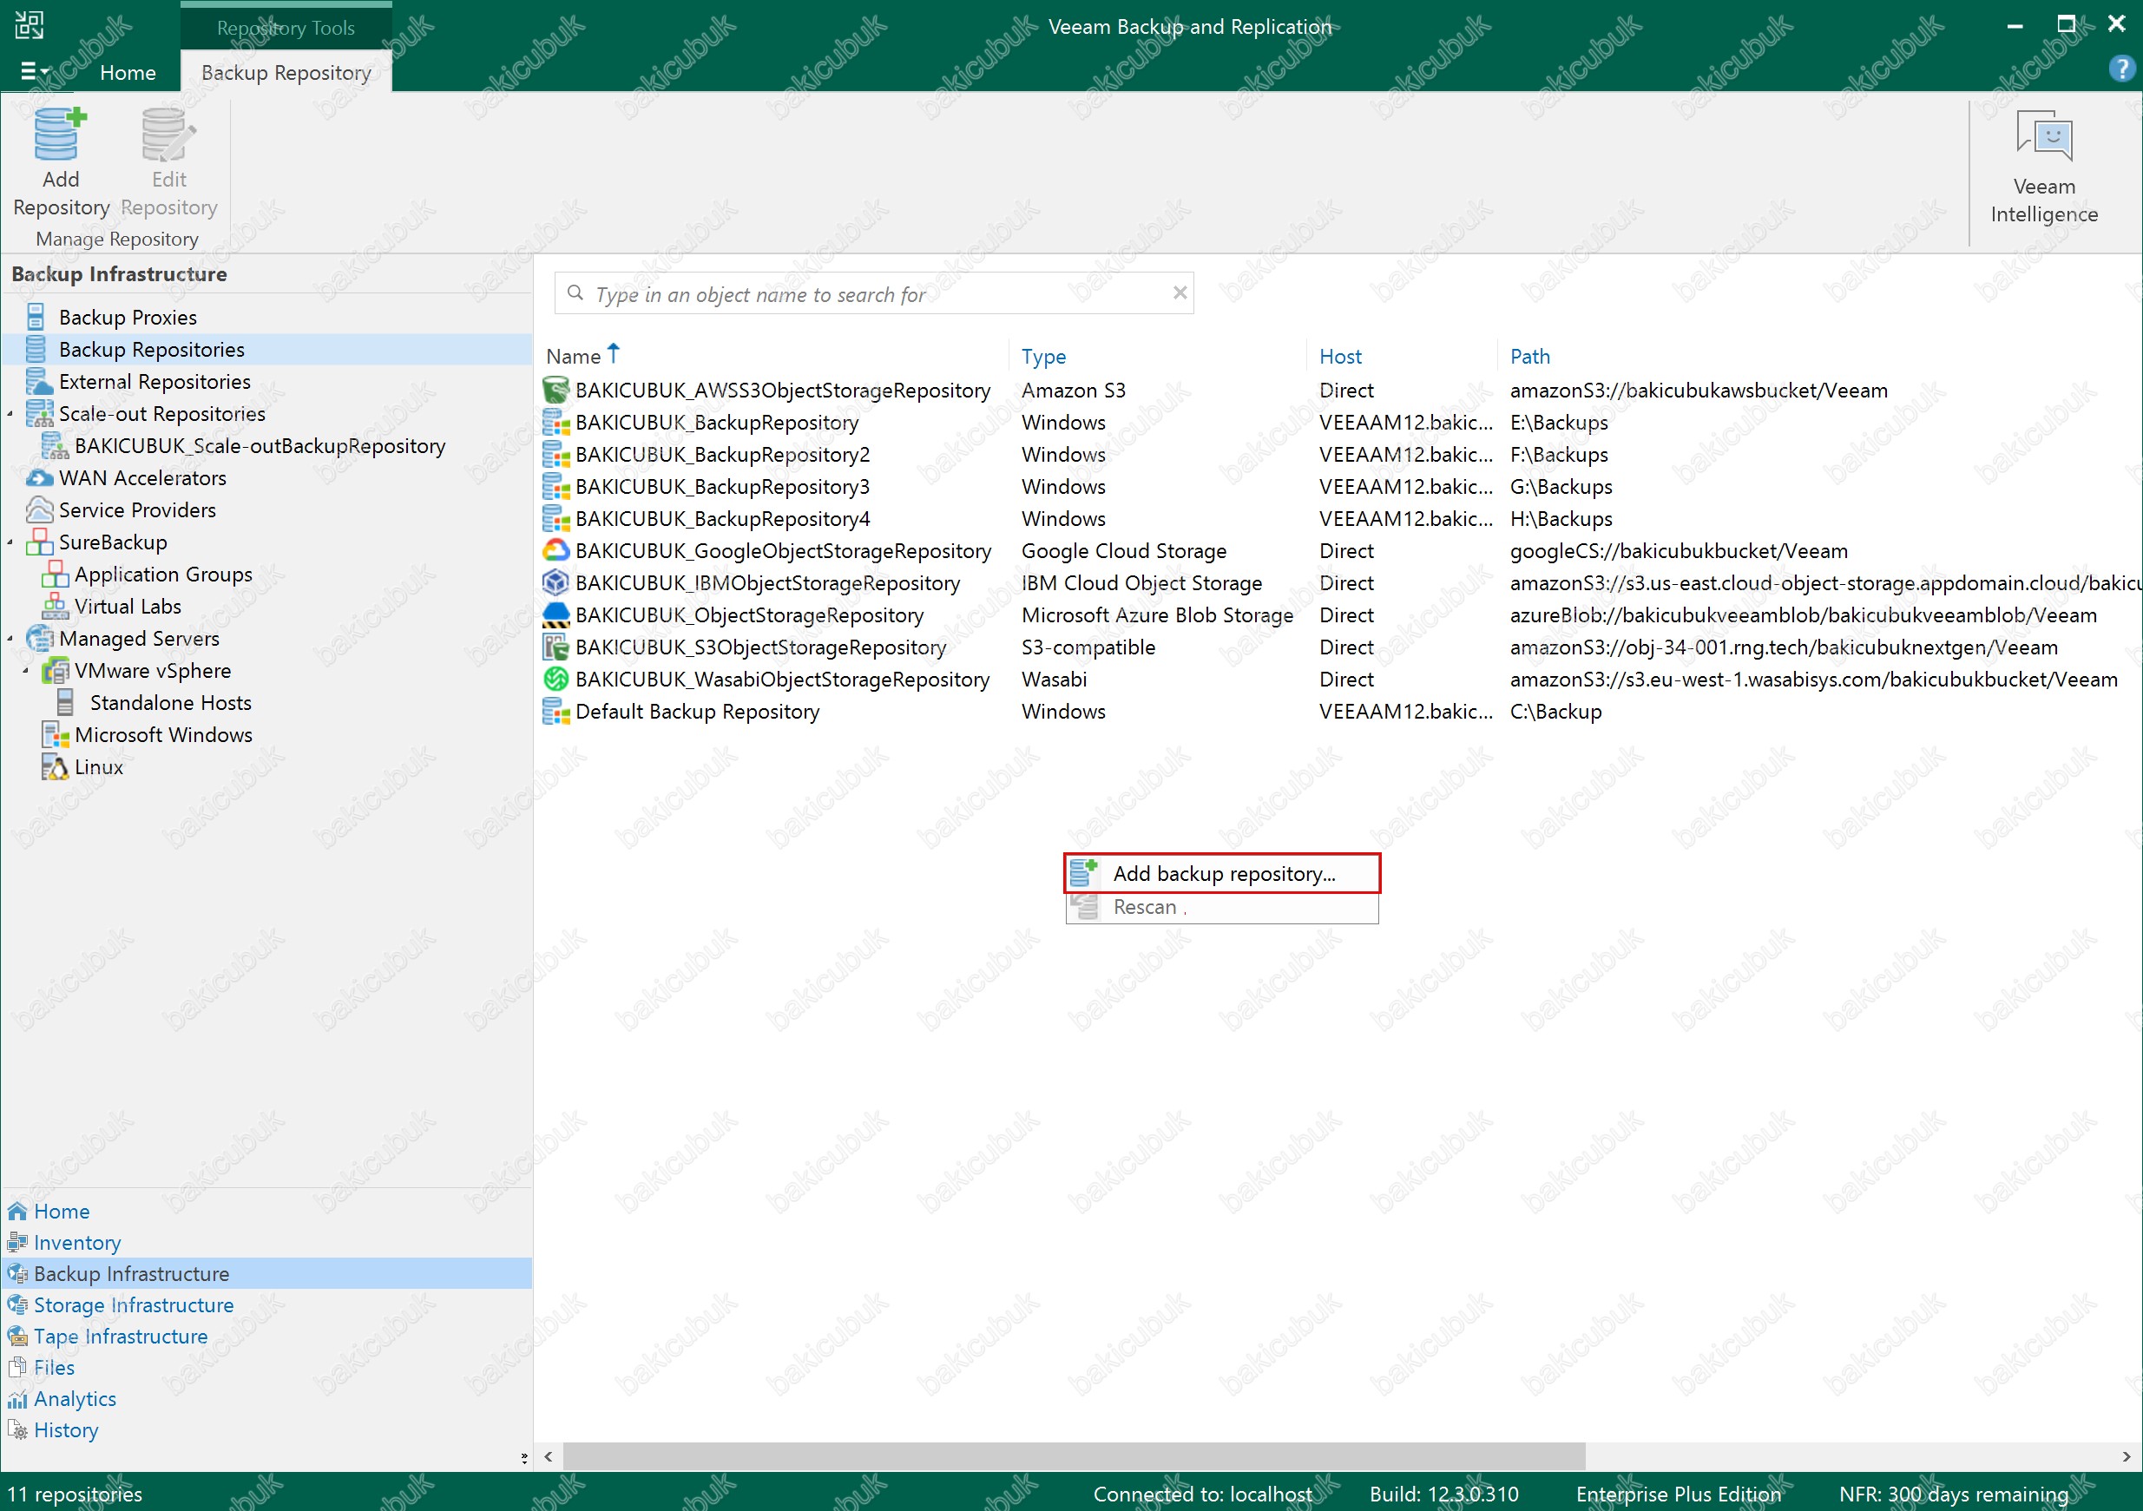Screen dimensions: 2143x1511
Task: Click the Service Providers icon
Action: coord(38,509)
